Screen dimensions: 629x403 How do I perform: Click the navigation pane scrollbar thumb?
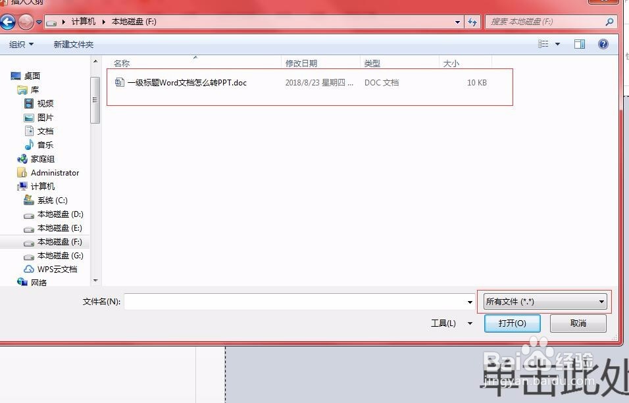95,99
